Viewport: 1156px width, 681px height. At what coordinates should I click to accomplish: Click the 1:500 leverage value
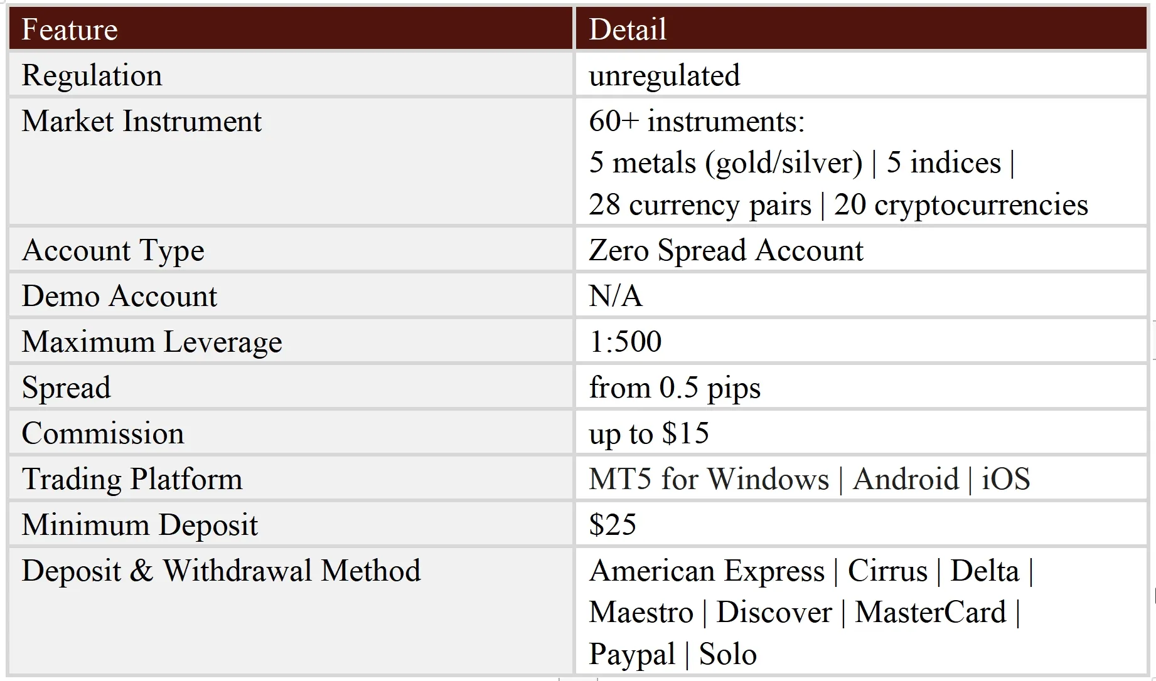(625, 342)
